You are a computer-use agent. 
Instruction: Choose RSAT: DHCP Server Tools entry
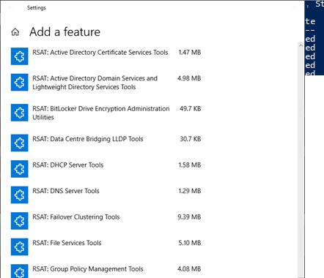click(68, 165)
